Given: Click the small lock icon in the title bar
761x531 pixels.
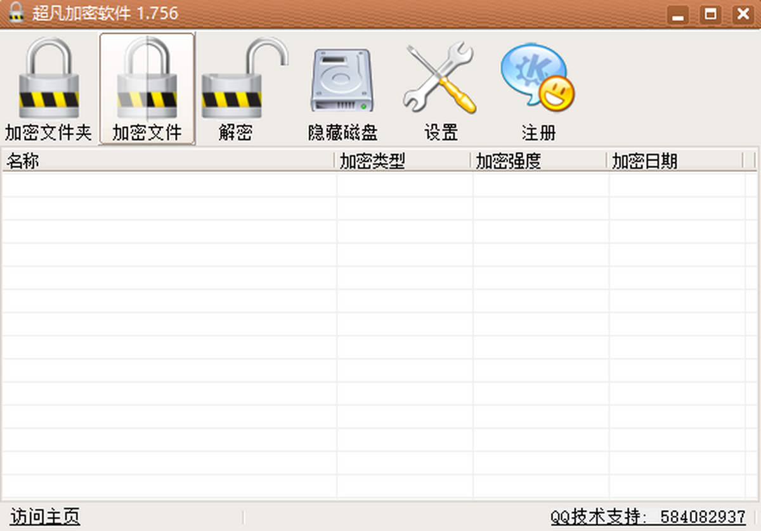Looking at the screenshot, I should tap(16, 13).
